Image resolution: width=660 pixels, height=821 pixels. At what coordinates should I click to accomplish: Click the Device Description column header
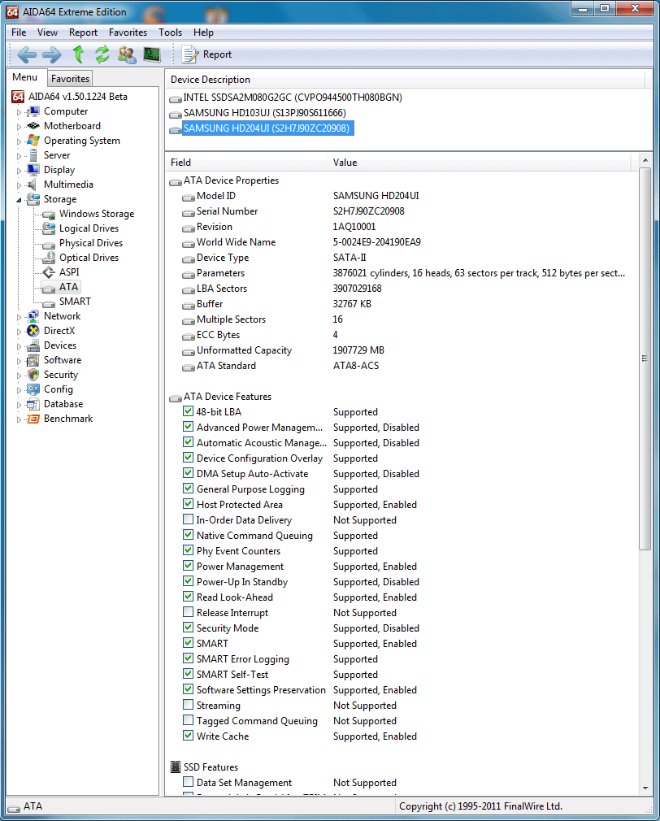click(405, 80)
